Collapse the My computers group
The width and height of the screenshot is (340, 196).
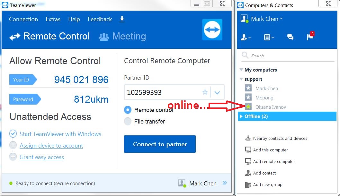point(241,70)
